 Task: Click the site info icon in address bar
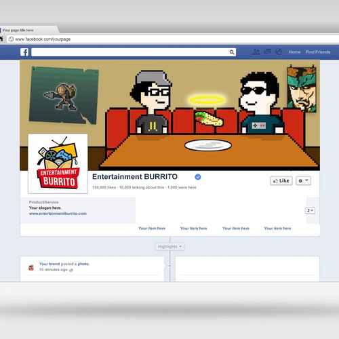tap(11, 39)
